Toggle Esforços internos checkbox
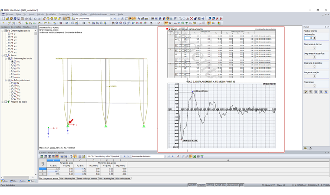This screenshot has height=195, width=330. [9, 80]
